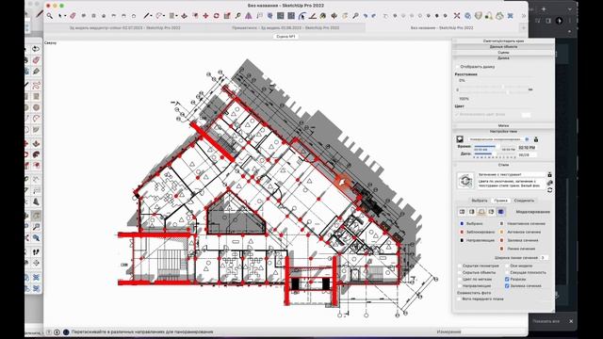This screenshot has width=603, height=339.
Task: Open toolbar overflow chevron at top right
Action: (x=524, y=16)
